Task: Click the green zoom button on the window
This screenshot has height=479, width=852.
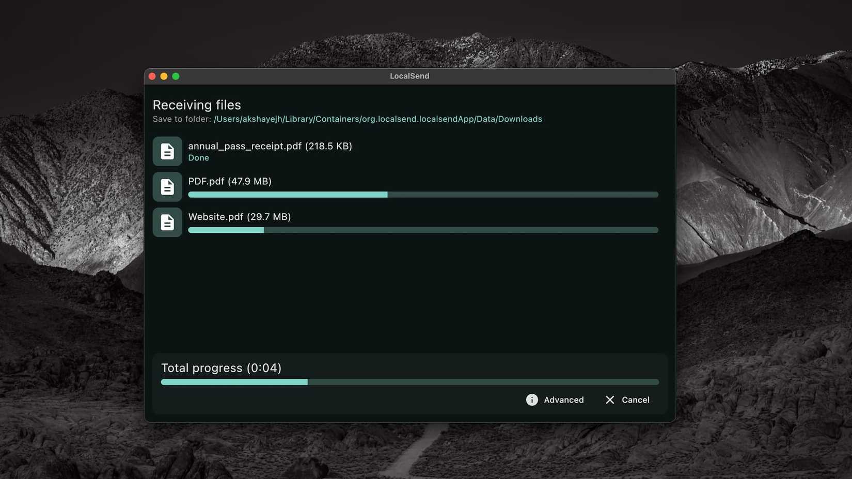Action: tap(176, 76)
